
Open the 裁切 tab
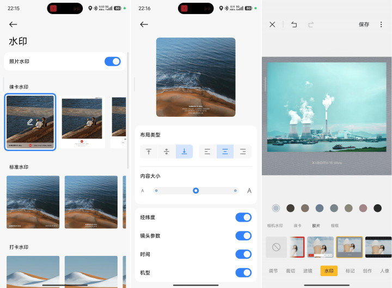(x=290, y=271)
